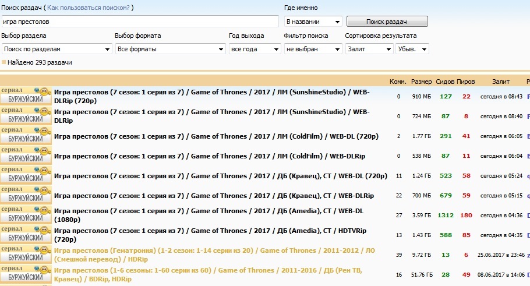Open ColdFilm WEB-DLRip torrent title

pos(210,156)
